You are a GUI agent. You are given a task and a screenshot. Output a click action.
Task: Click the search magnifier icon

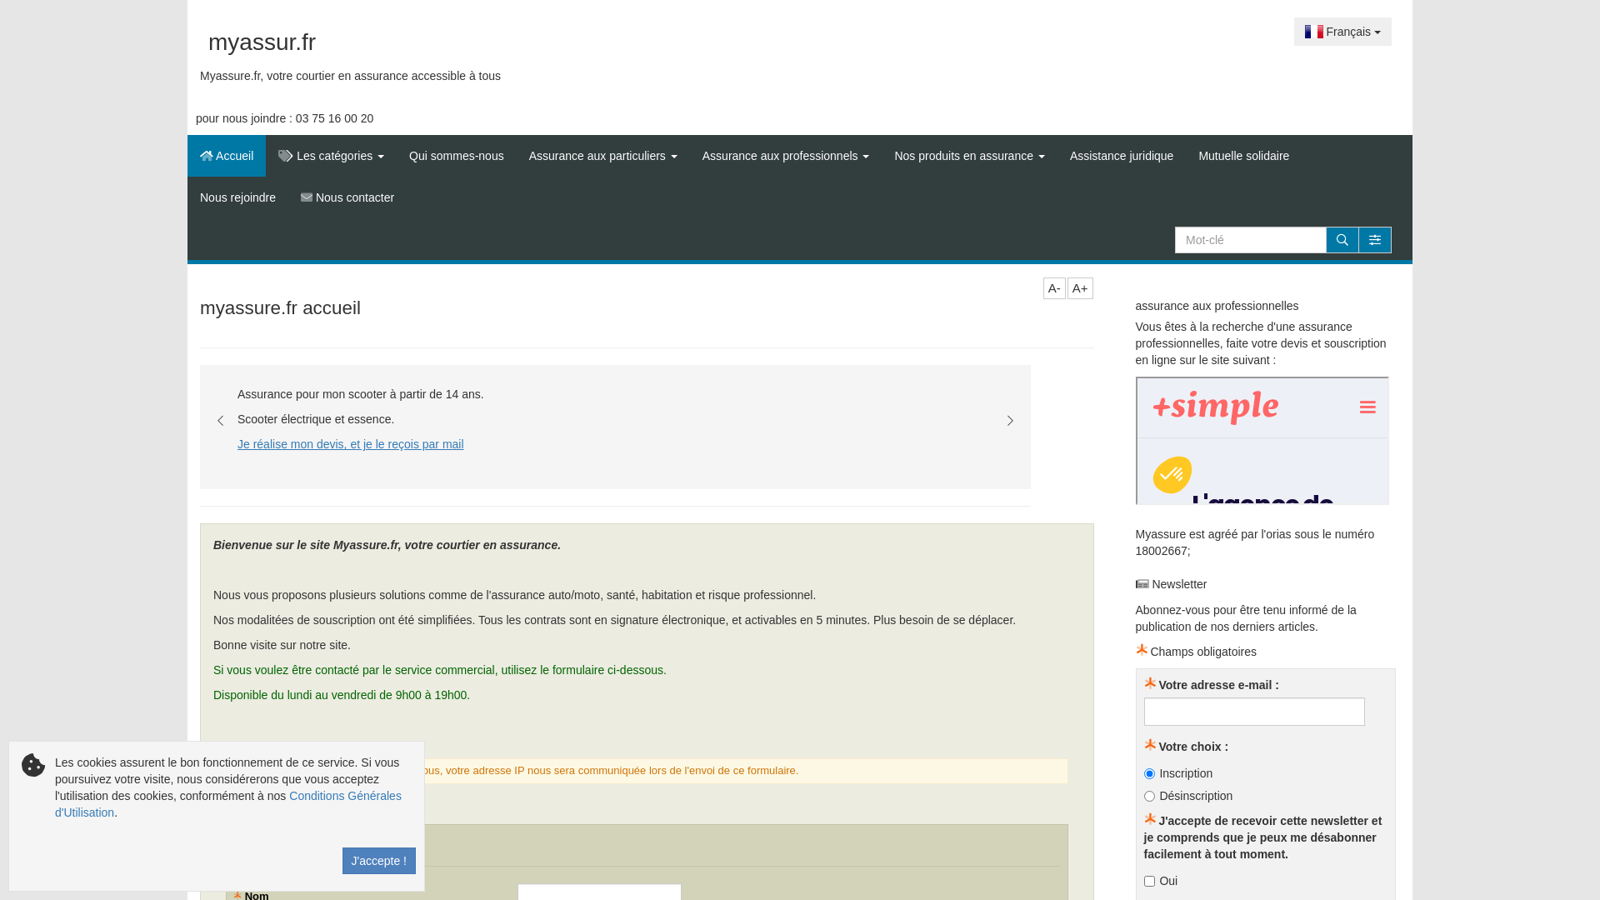click(x=1342, y=240)
